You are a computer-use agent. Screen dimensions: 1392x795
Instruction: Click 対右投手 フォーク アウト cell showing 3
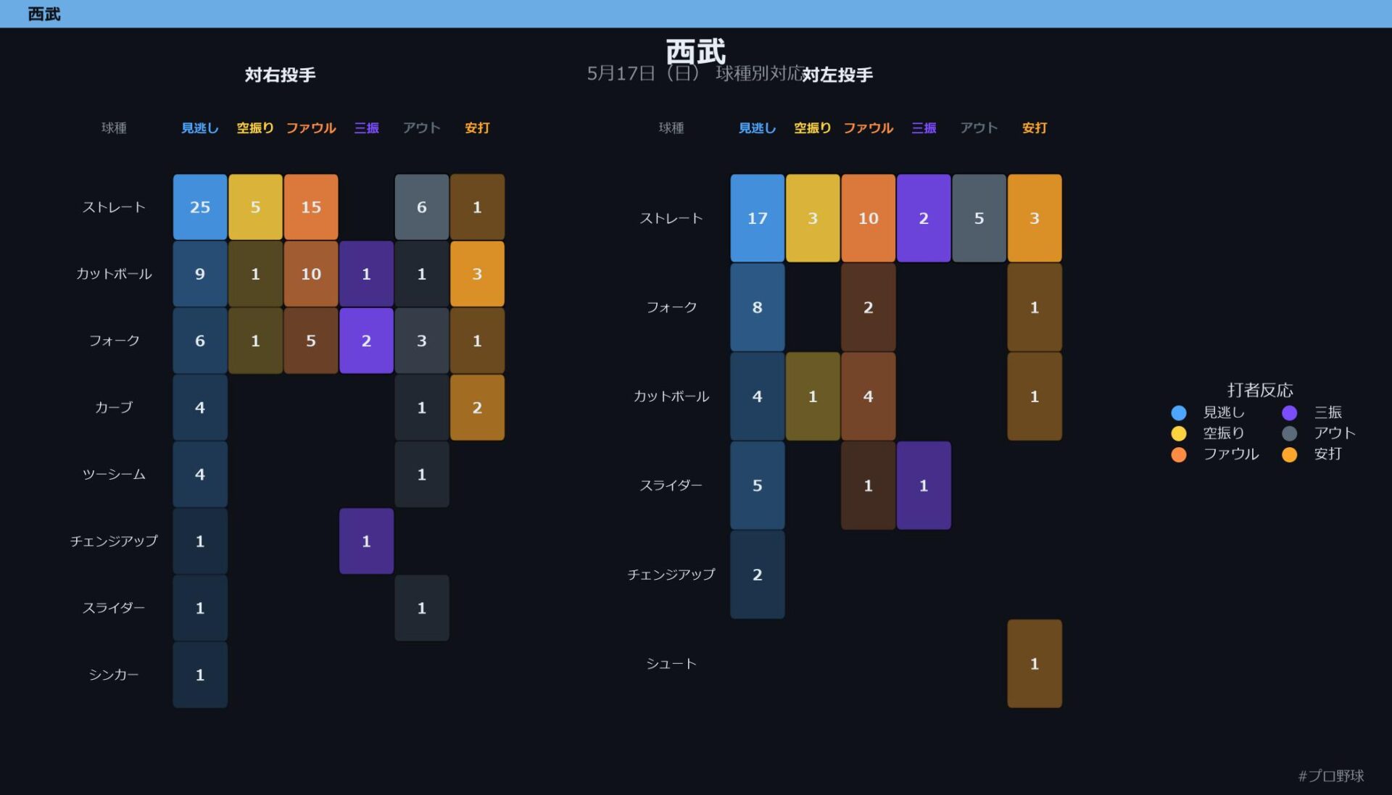tap(422, 341)
